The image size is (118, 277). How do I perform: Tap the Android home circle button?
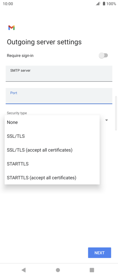coord(58,270)
